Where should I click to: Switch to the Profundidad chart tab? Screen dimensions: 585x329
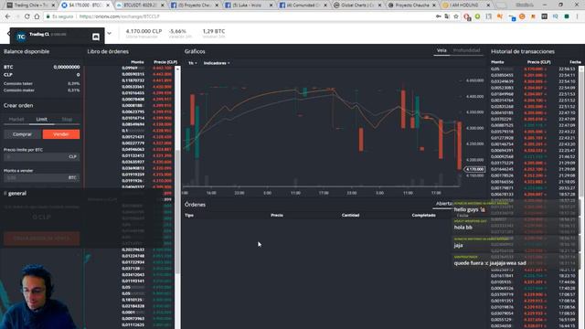466,50
